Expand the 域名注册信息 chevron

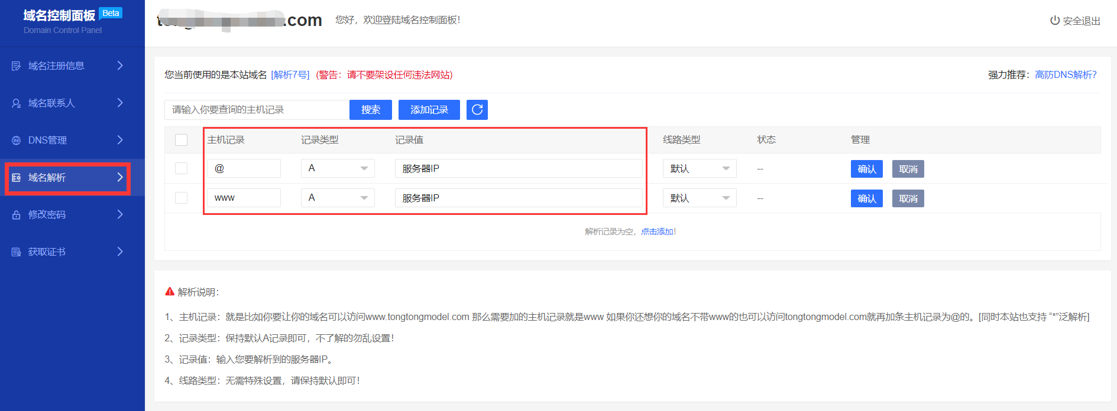[120, 66]
